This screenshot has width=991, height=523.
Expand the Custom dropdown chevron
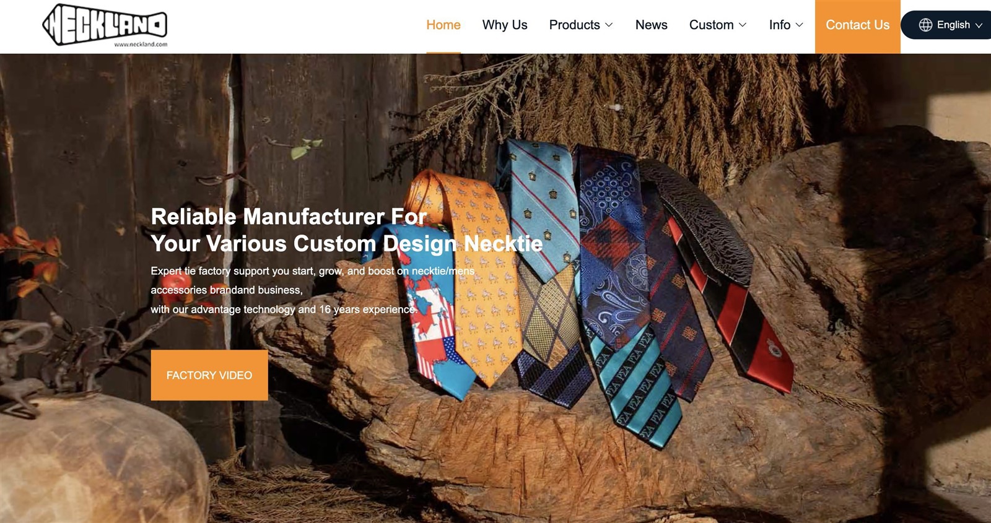[743, 25]
